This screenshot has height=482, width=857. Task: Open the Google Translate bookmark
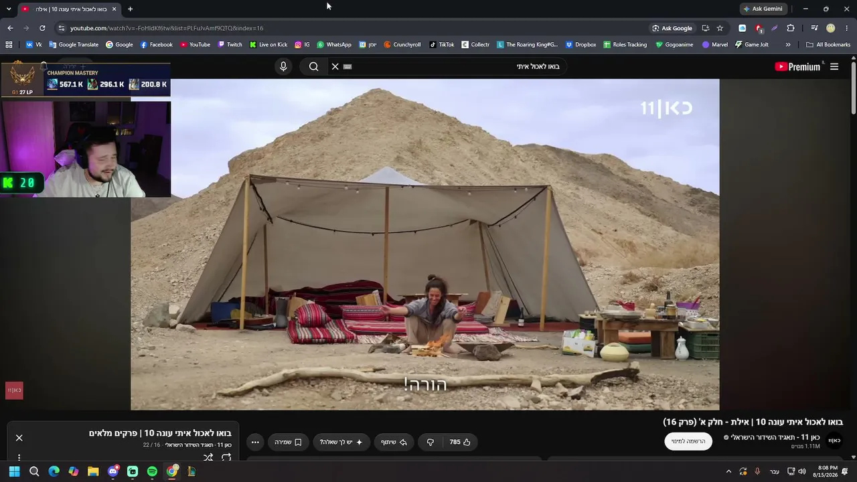[x=74, y=45]
